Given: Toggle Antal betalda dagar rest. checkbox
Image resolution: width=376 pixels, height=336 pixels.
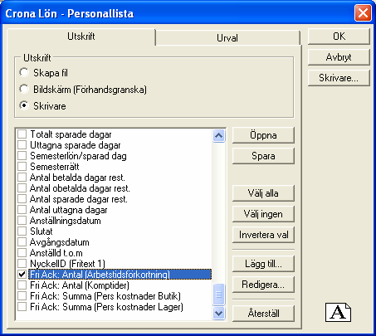Looking at the screenshot, I should pyautogui.click(x=22, y=178).
